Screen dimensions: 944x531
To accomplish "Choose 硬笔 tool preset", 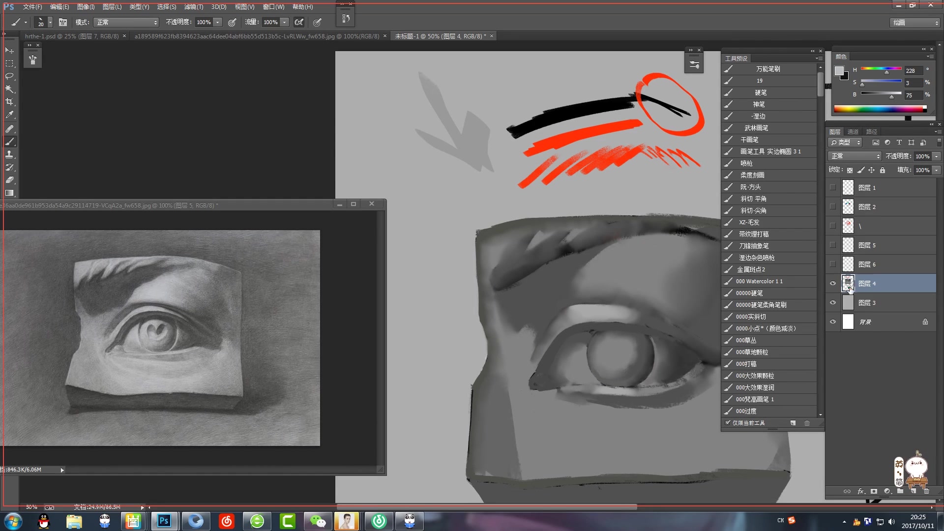I will (x=769, y=92).
